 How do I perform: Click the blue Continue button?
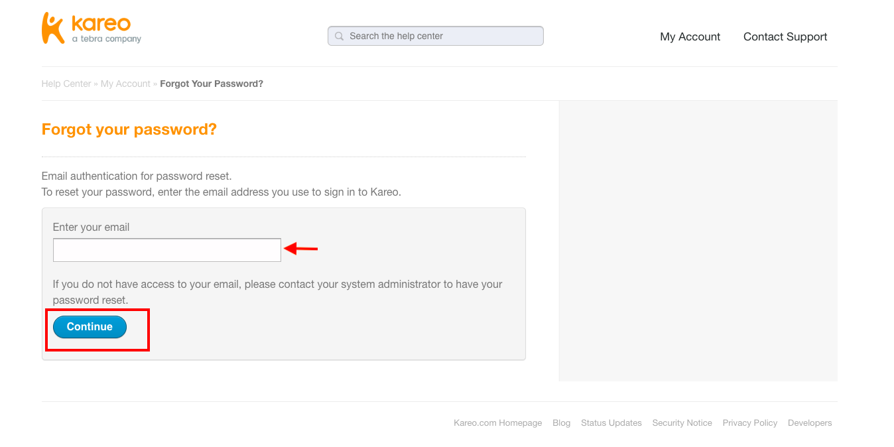[90, 327]
